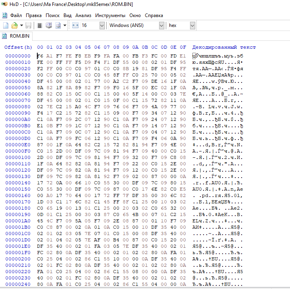Open the Справка menu
The height and width of the screenshot is (289, 290).
[x=154, y=15]
